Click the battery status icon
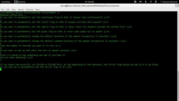The width and height of the screenshot is (179, 101). pos(156,2)
